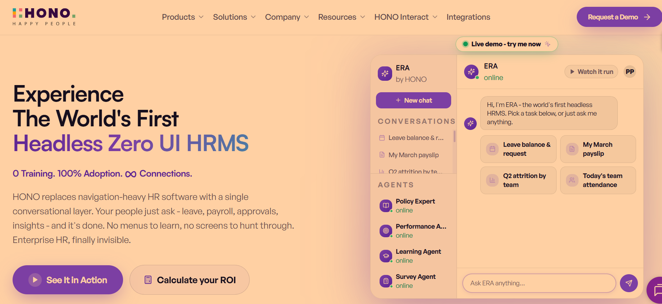
Task: Click the '0 Training. 100% Adoption.' tagline
Action: pos(68,174)
